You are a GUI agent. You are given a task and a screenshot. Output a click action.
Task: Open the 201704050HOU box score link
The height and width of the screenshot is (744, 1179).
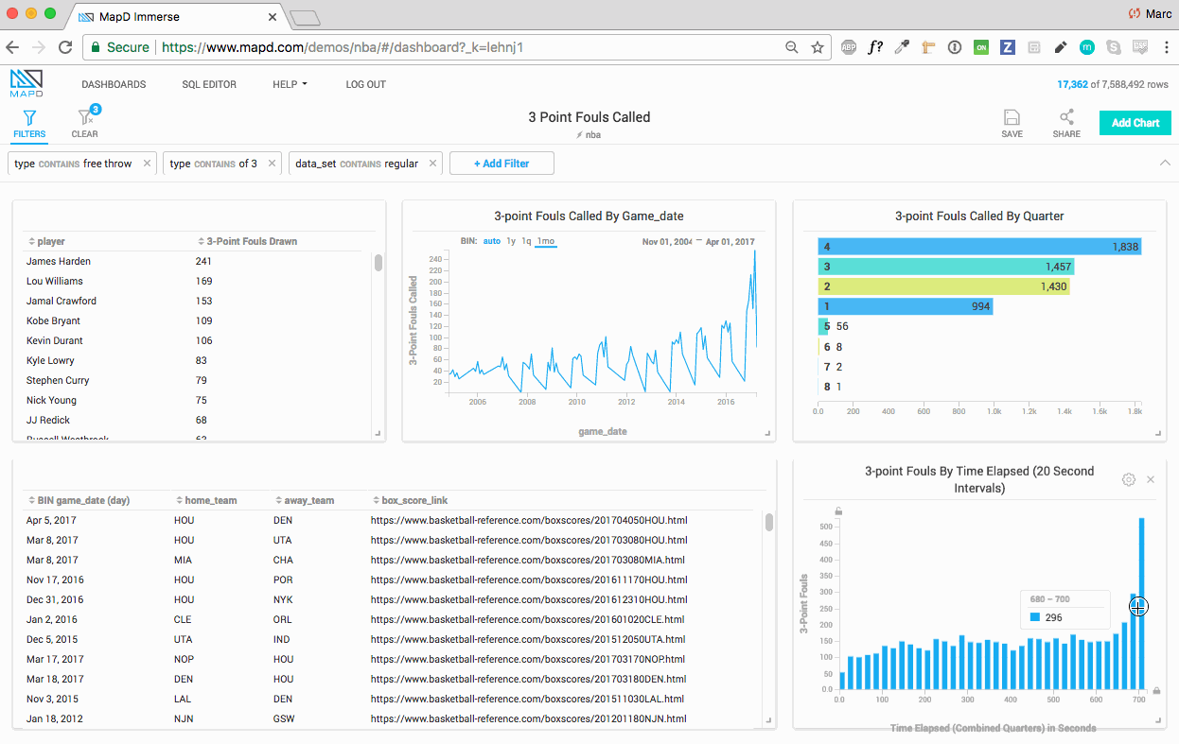[529, 520]
